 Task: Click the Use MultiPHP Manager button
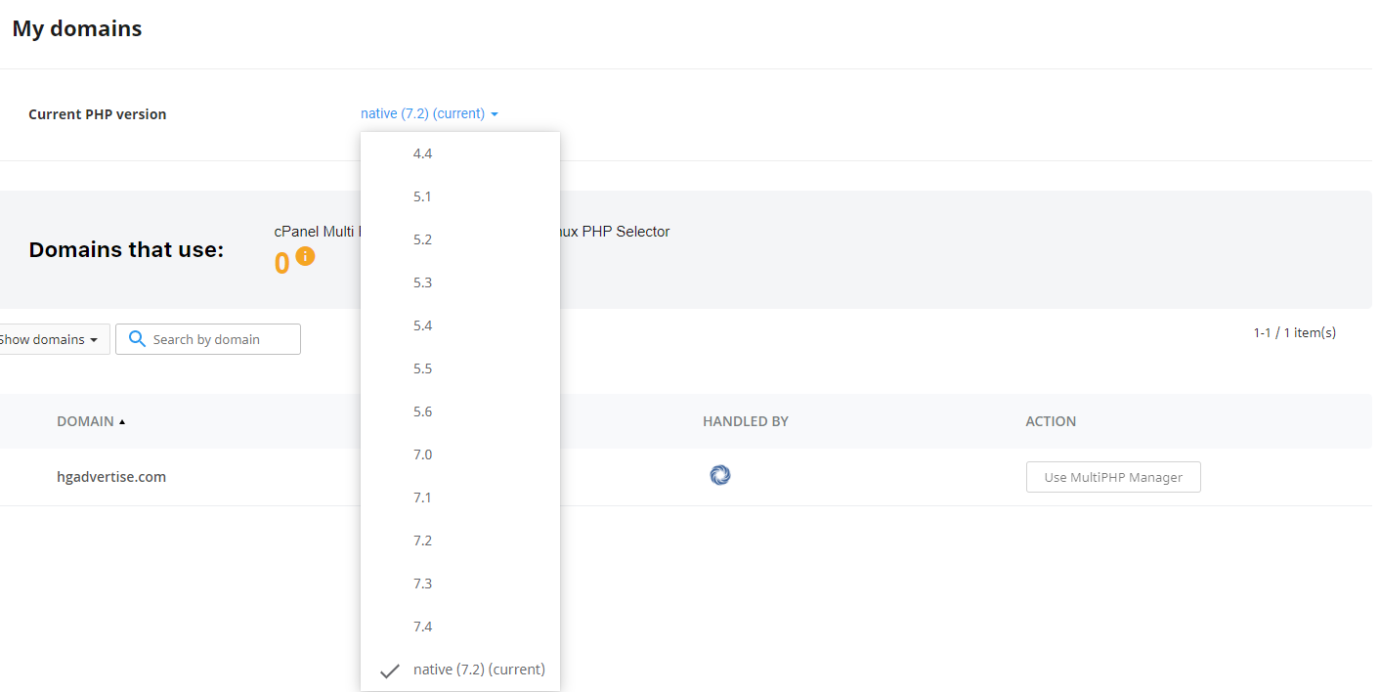click(x=1113, y=477)
